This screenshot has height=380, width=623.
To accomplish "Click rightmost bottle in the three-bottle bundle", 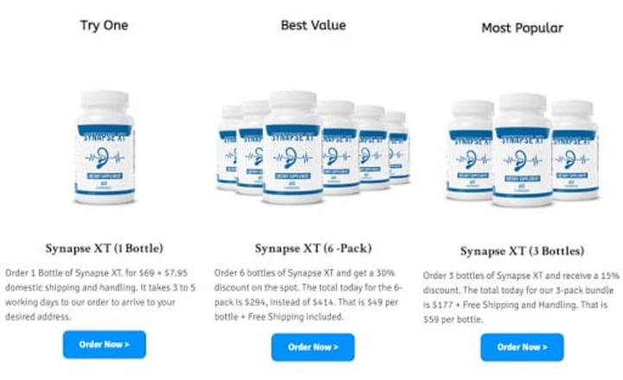I will [x=575, y=150].
